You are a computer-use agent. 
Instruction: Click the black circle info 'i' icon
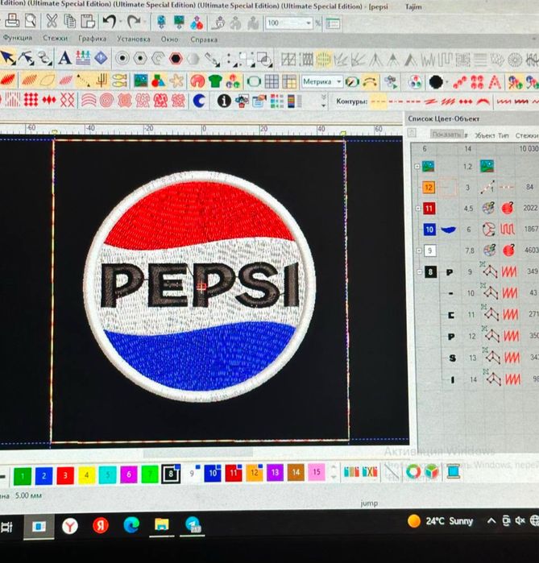pos(224,101)
